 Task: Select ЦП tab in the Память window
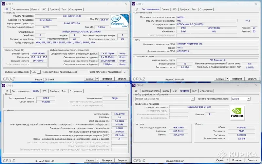(6, 91)
